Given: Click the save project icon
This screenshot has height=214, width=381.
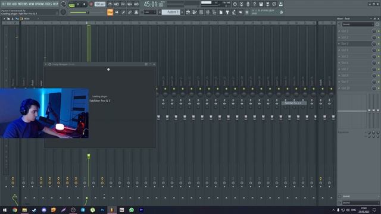Looking at the screenshot, I should click(x=261, y=4).
